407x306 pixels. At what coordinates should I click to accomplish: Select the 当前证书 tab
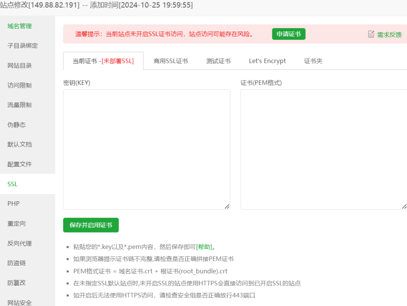click(103, 61)
